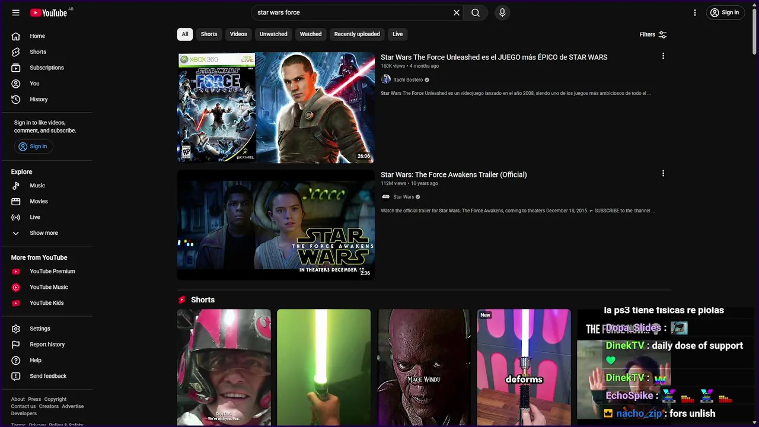Image resolution: width=759 pixels, height=427 pixels.
Task: Select the Live filter chip
Action: [x=398, y=34]
